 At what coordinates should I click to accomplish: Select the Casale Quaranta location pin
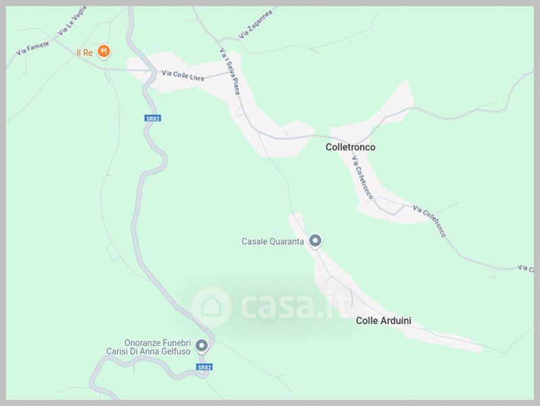[315, 242]
